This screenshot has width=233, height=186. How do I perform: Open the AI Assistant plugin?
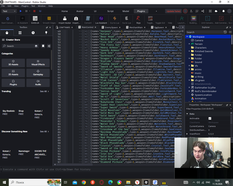pos(22,20)
